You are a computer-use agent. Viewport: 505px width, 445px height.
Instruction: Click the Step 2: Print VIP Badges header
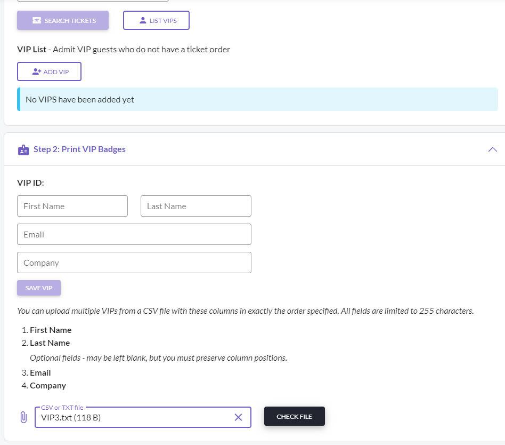[x=79, y=149]
